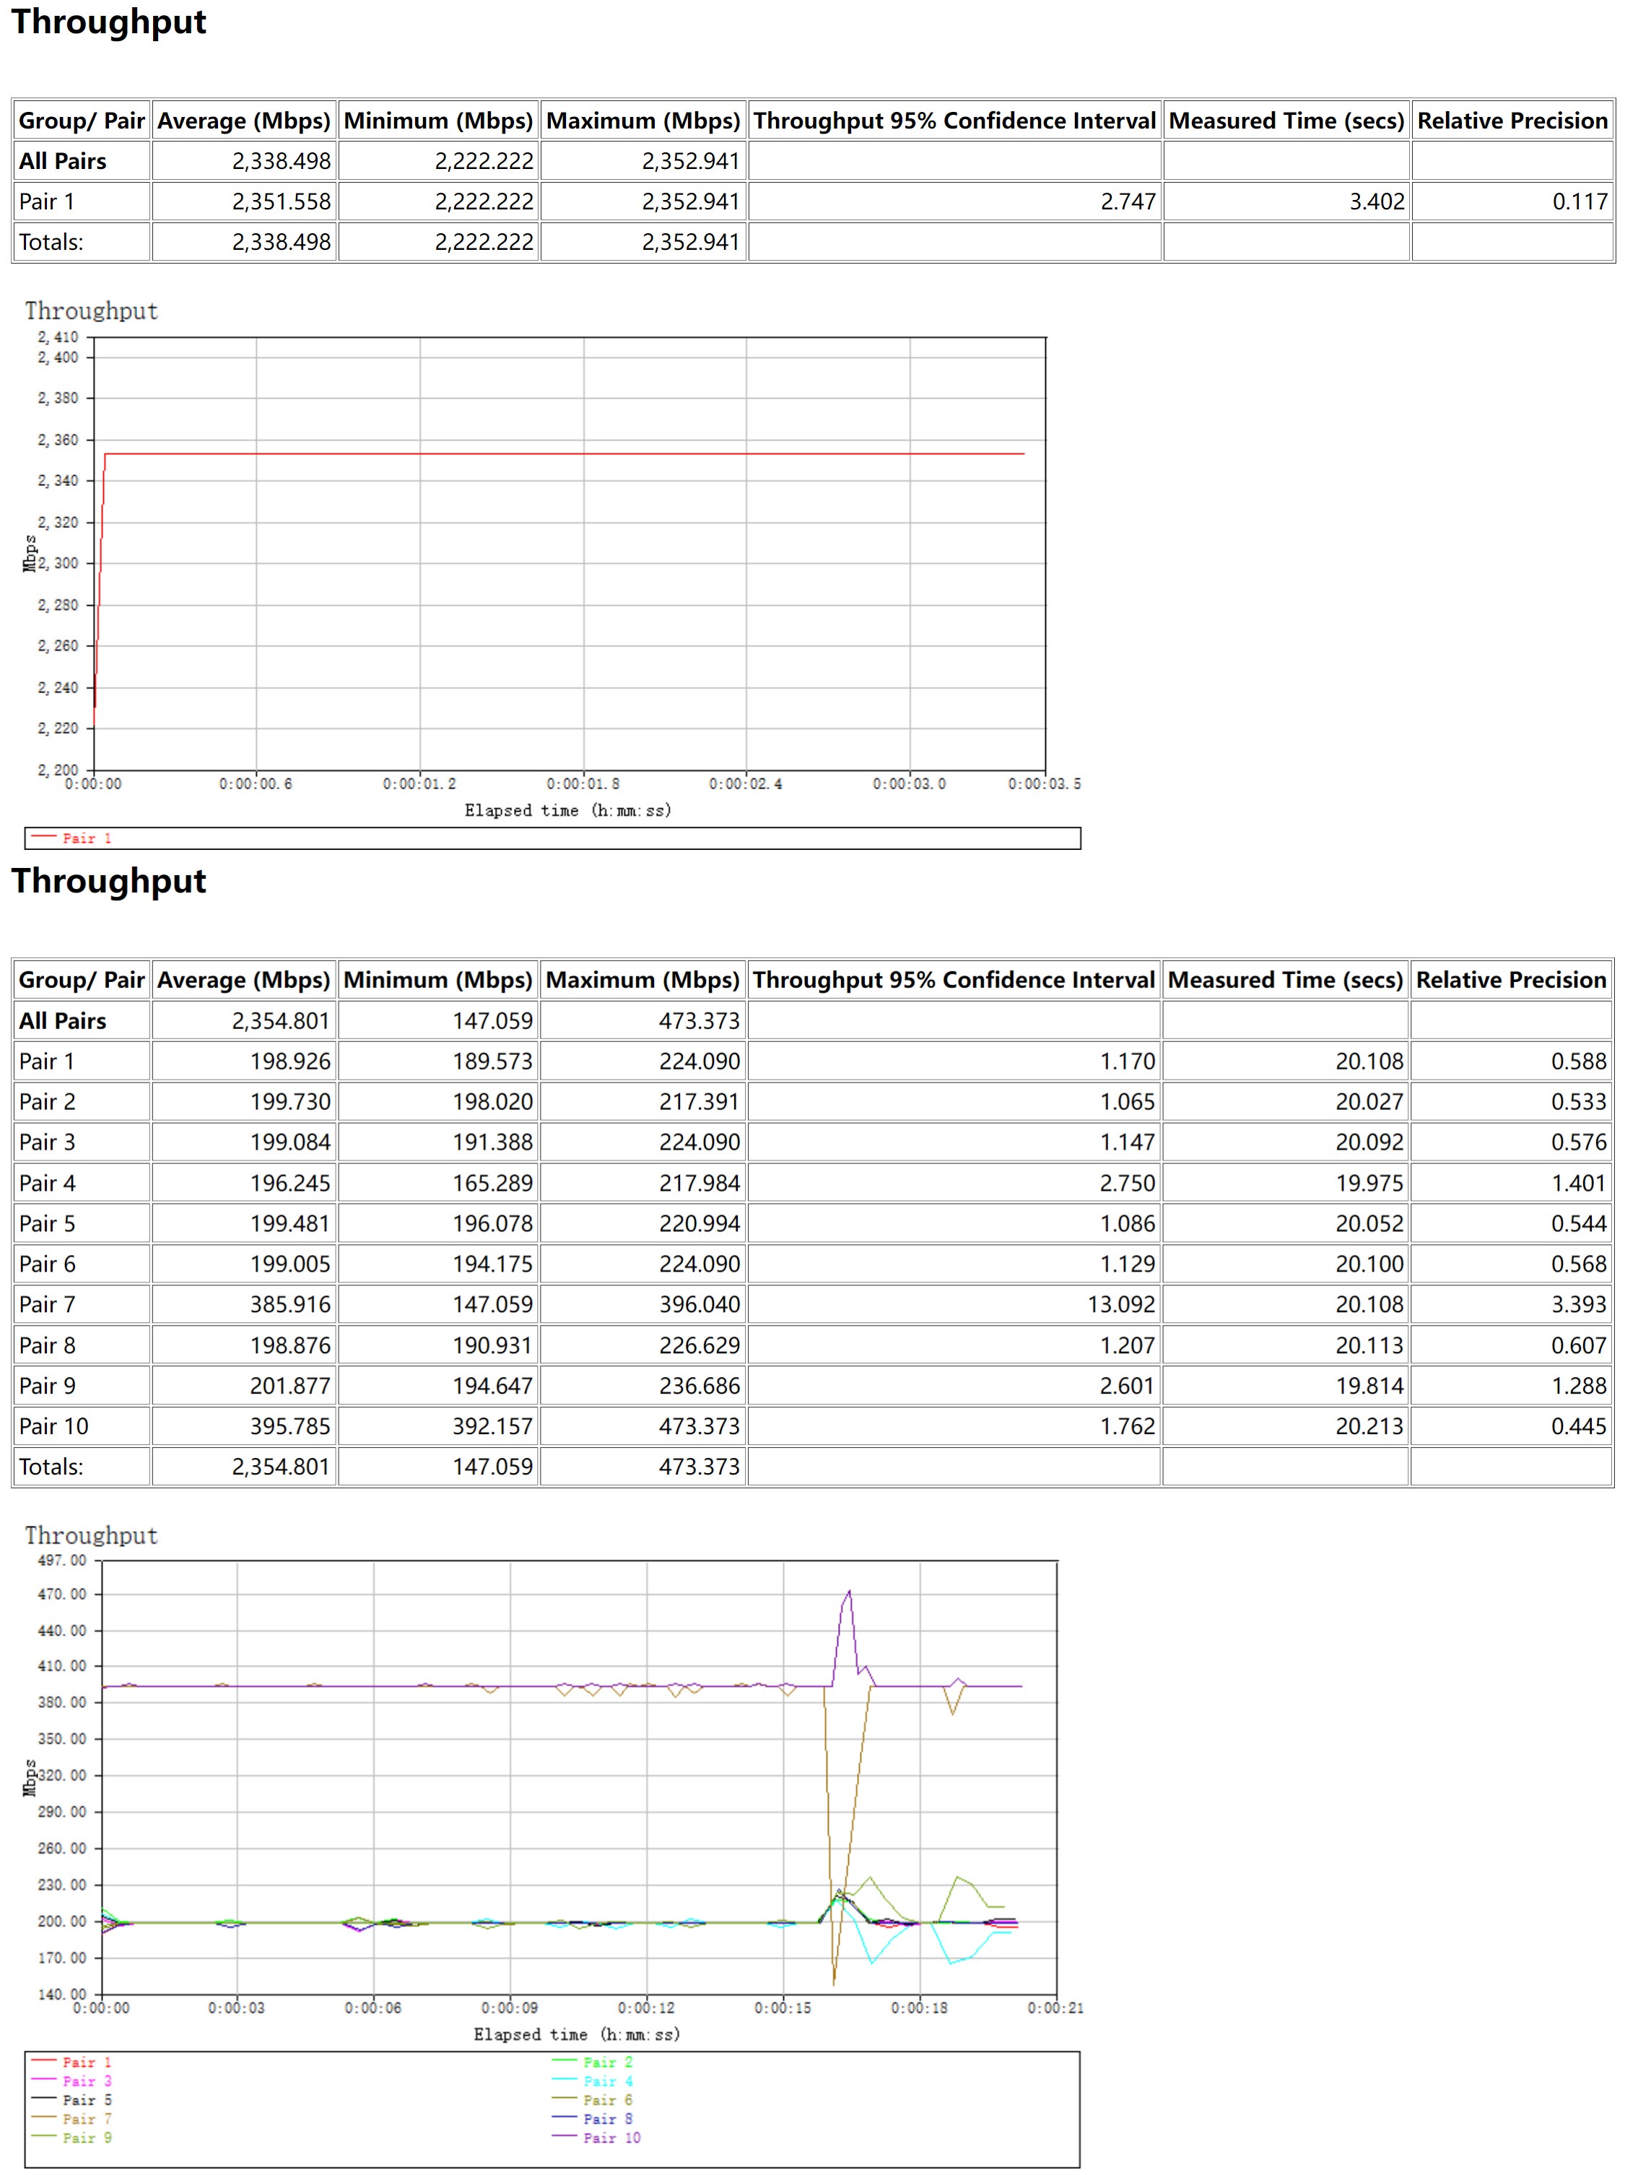Screen dimensions: 1625x2175
Task: Select measured time value 20.113
Action: 1369,1345
